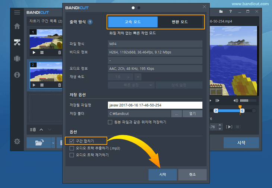Click the AAC audio info field
The image size is (272, 188).
coord(155,68)
